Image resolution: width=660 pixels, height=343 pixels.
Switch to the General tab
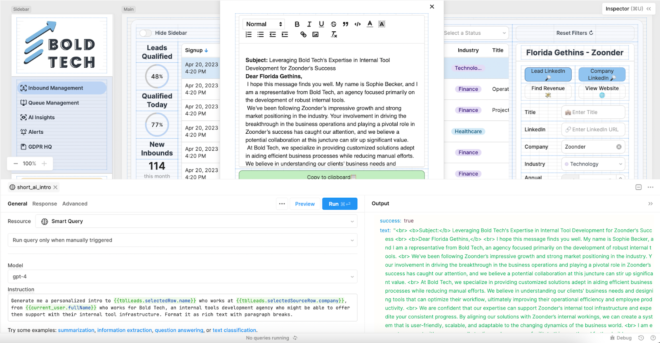(17, 204)
